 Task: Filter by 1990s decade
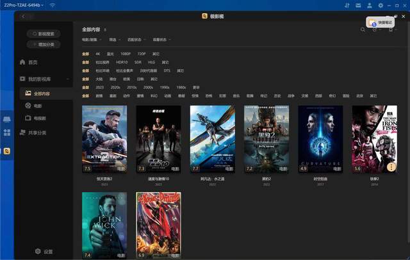coord(165,87)
